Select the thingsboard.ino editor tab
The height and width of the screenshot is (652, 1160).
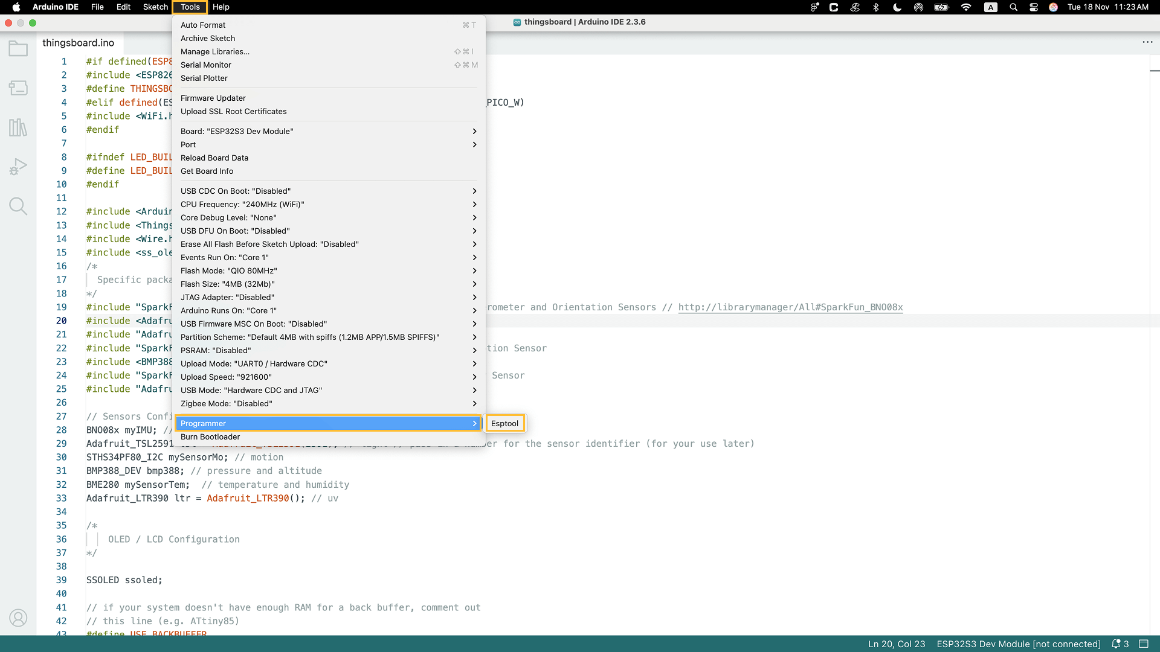[79, 43]
